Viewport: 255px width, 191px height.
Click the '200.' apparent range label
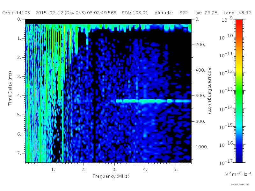click(200, 45)
